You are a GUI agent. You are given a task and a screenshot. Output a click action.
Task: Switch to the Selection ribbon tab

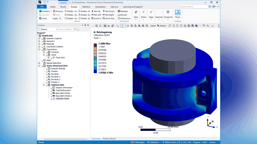[x=86, y=6]
